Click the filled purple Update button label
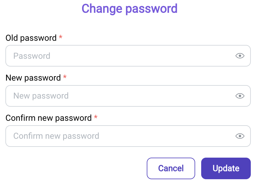The height and width of the screenshot is (184, 255). coord(226,168)
